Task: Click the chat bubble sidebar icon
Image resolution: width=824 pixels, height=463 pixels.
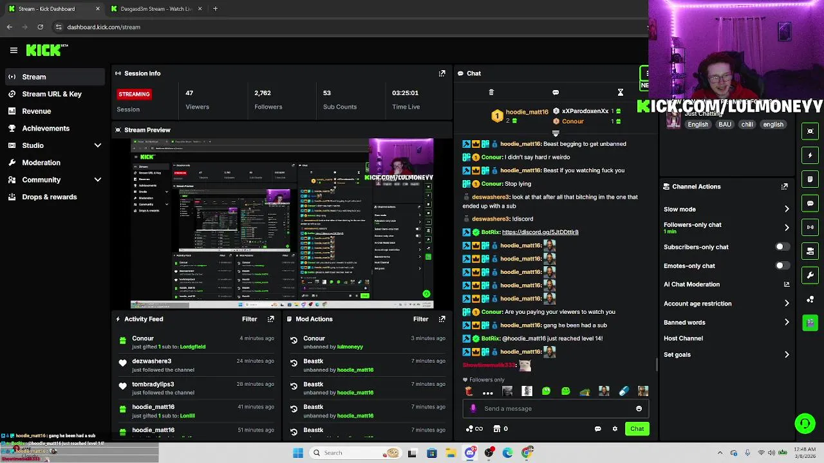Action: pyautogui.click(x=810, y=203)
